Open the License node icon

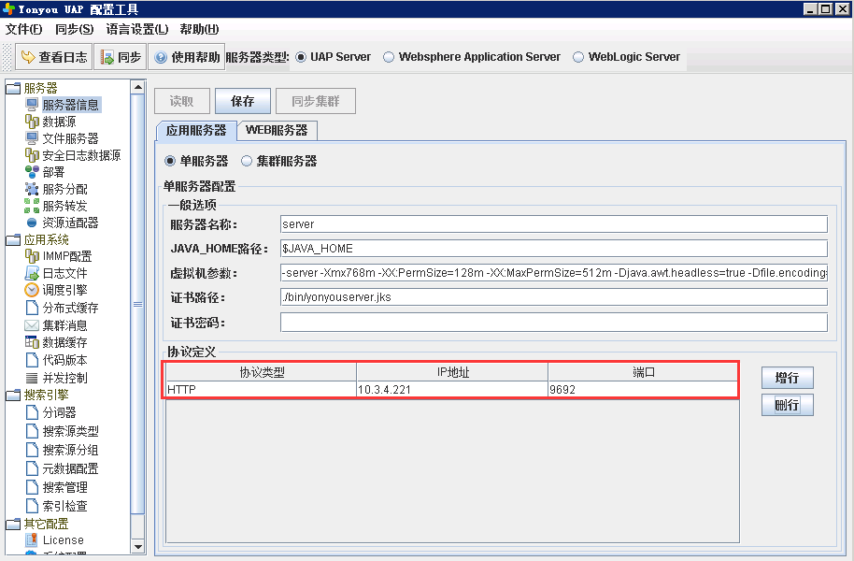click(32, 539)
